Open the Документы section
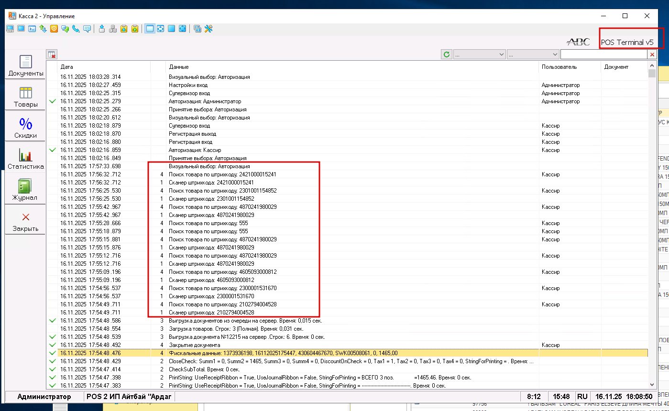 click(x=25, y=65)
